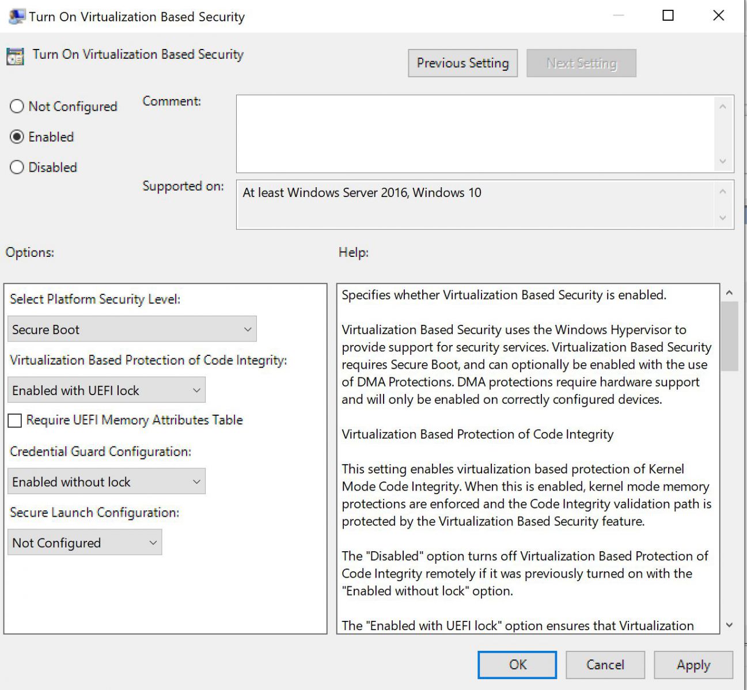This screenshot has width=747, height=690.
Task: Click the application icon in the title bar
Action: [x=17, y=16]
